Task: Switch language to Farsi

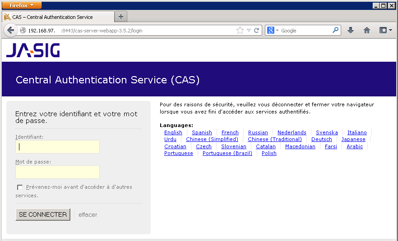Action: 331,146
